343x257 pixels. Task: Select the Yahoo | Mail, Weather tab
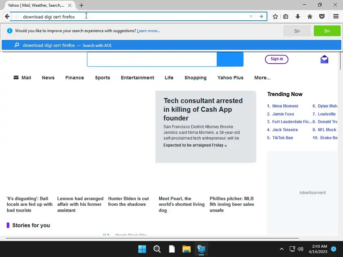tap(36, 5)
